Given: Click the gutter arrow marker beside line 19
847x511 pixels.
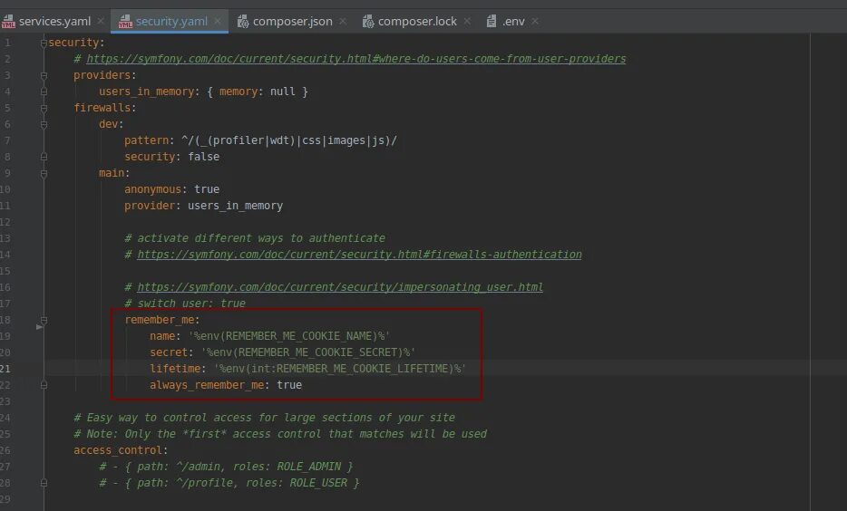Looking at the screenshot, I should coord(39,327).
